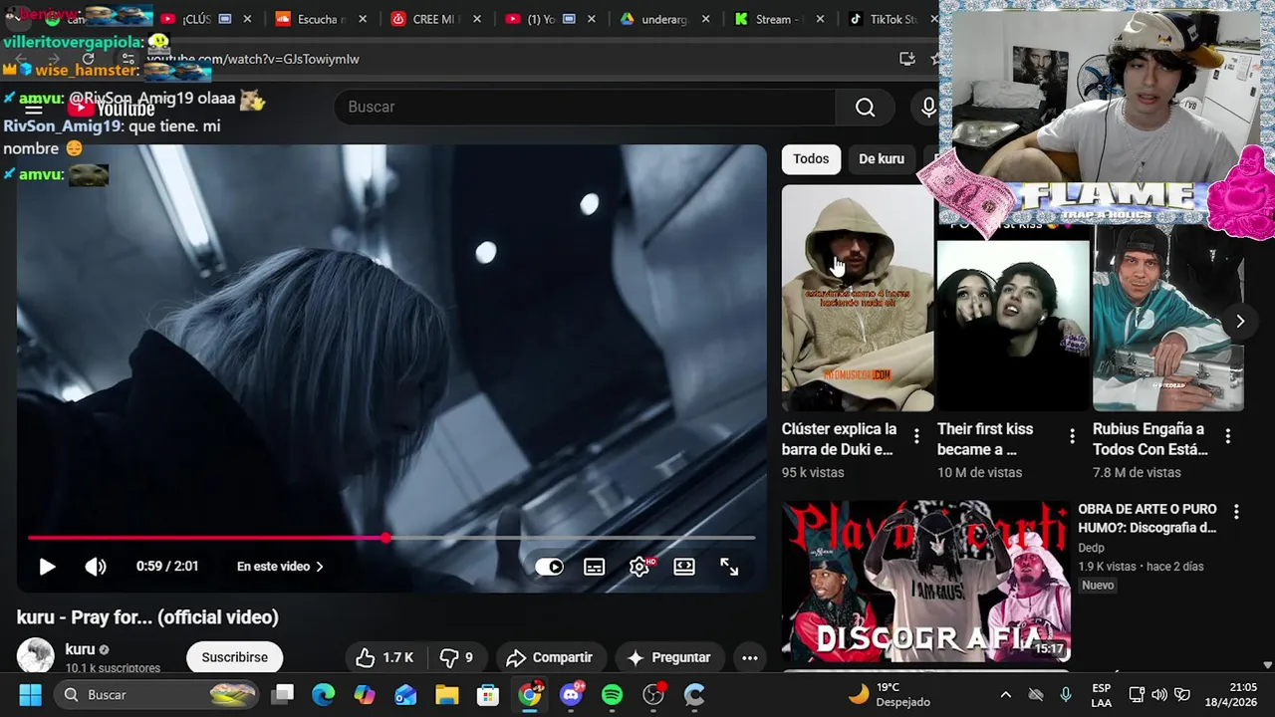Switch to theater mode view
Image resolution: width=1275 pixels, height=717 pixels.
[684, 567]
